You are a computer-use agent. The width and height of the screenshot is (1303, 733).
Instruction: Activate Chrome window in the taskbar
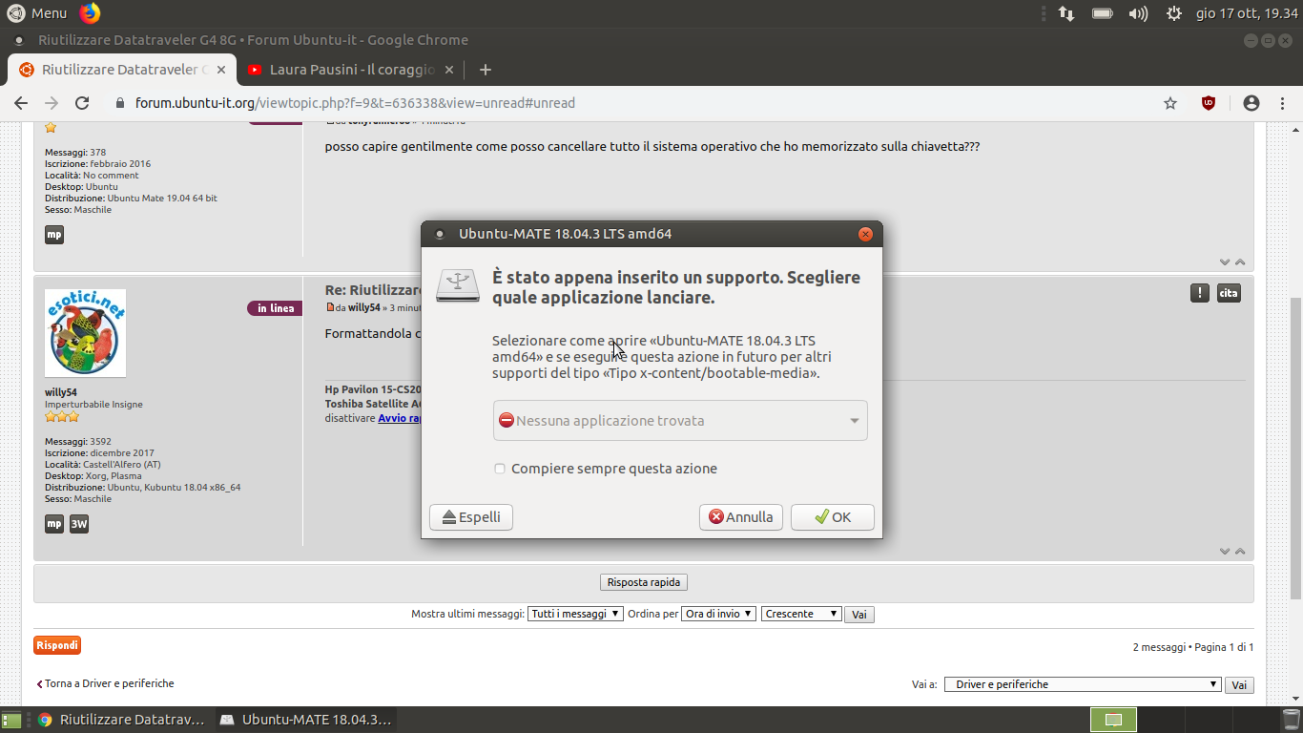pyautogui.click(x=120, y=720)
